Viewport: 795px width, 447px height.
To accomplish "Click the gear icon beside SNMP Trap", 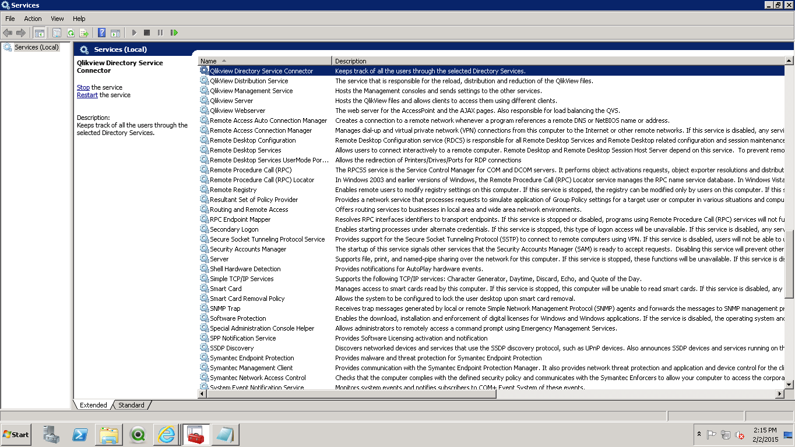I will (x=204, y=308).
